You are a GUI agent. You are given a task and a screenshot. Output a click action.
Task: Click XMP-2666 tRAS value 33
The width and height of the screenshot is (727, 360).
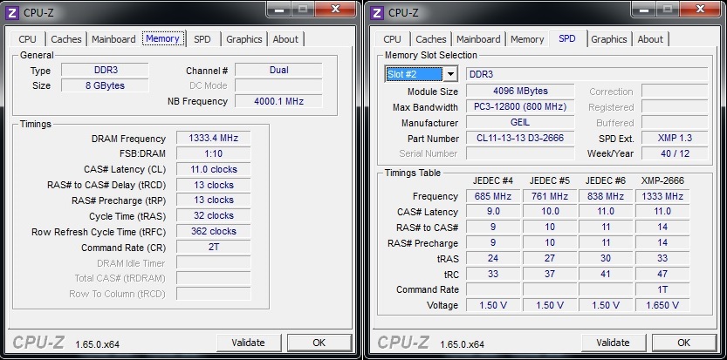pos(662,258)
